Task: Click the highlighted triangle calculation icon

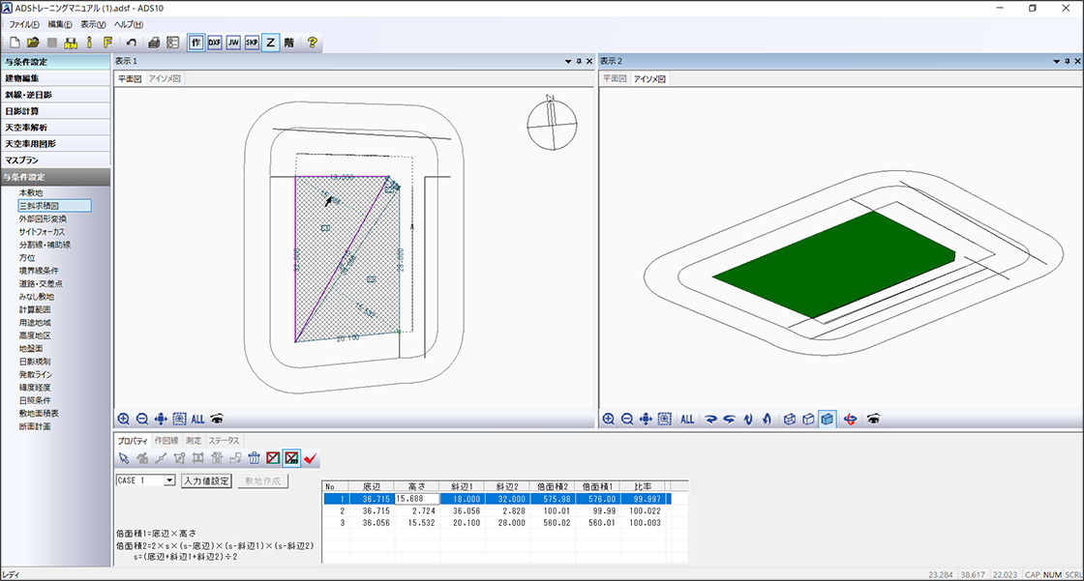Action: [x=291, y=458]
